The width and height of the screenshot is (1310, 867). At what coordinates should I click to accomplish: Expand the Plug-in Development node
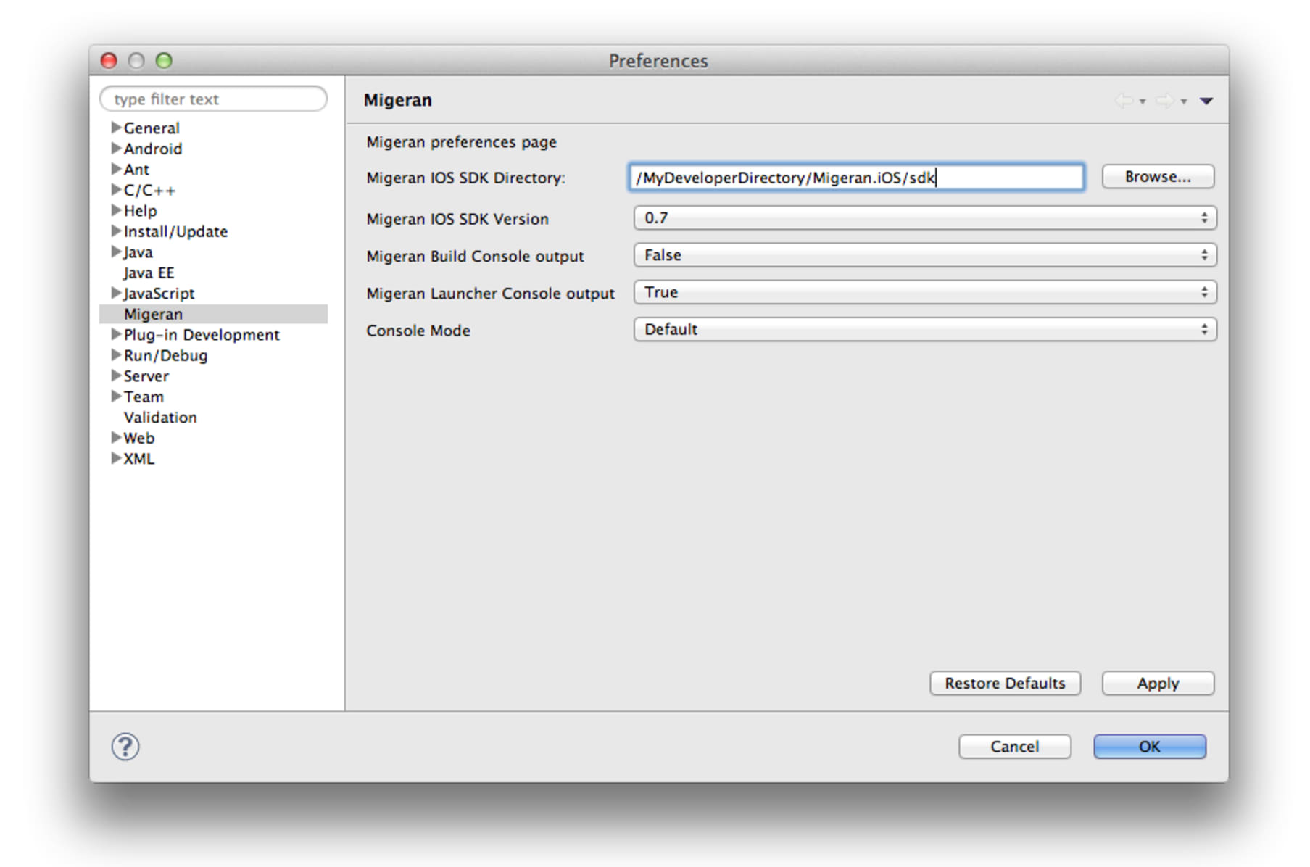pos(115,334)
